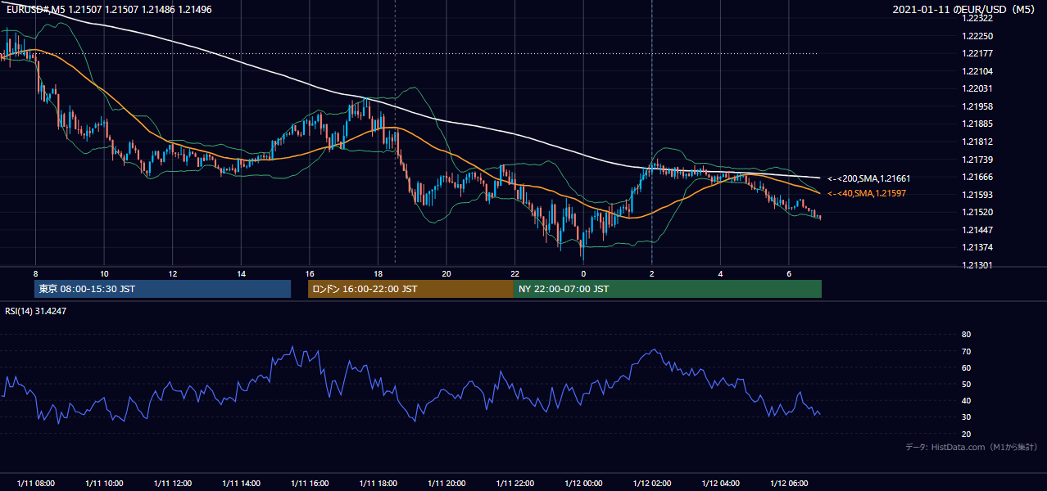This screenshot has height=491, width=1047.
Task: Click price level 1.21958 on axis
Action: pyautogui.click(x=977, y=106)
